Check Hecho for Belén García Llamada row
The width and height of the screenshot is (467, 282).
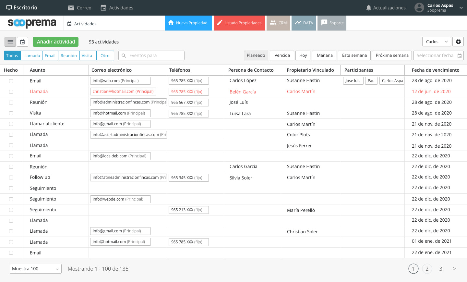(x=11, y=92)
